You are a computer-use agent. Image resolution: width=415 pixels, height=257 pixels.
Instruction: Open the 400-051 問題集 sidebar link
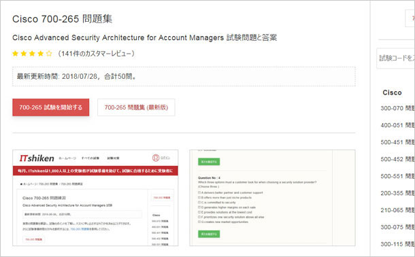click(x=397, y=125)
